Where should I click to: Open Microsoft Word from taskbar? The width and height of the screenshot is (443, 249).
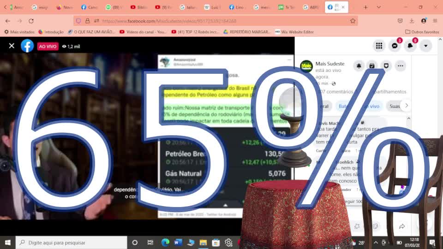coord(178,243)
